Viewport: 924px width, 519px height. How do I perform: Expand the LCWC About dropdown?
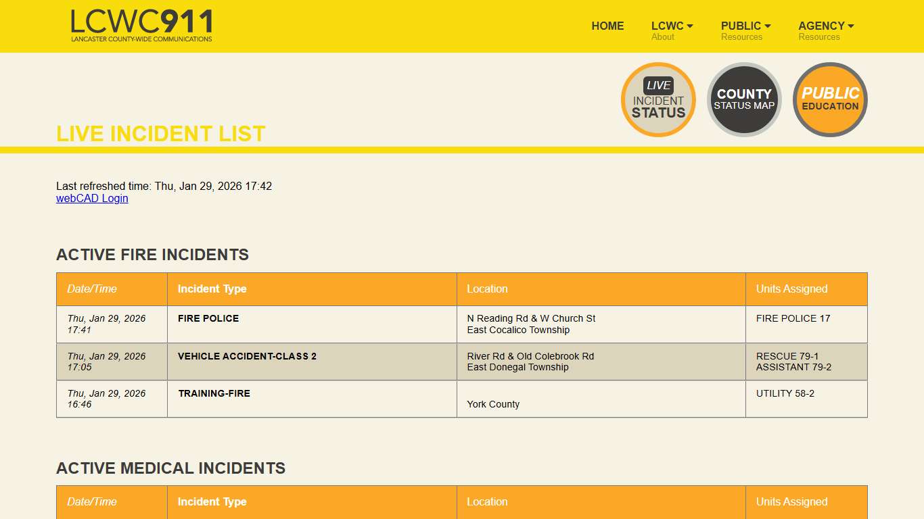click(x=671, y=26)
